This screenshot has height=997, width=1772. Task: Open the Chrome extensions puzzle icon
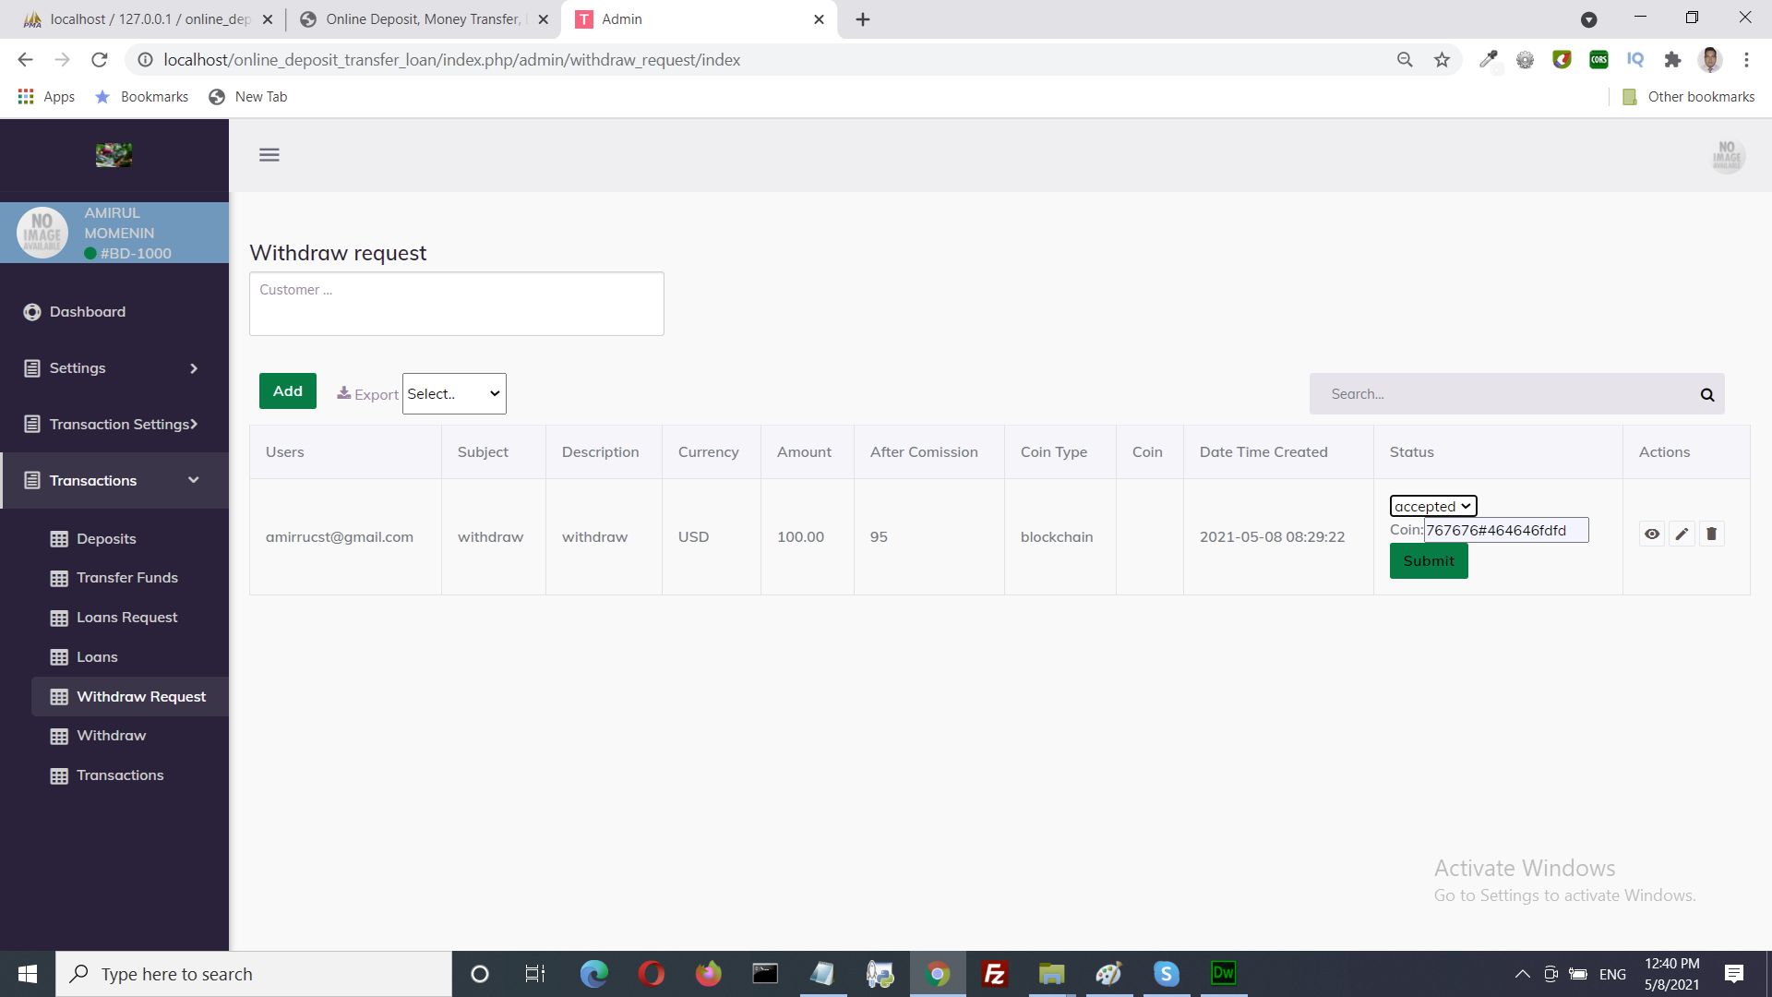tap(1672, 60)
